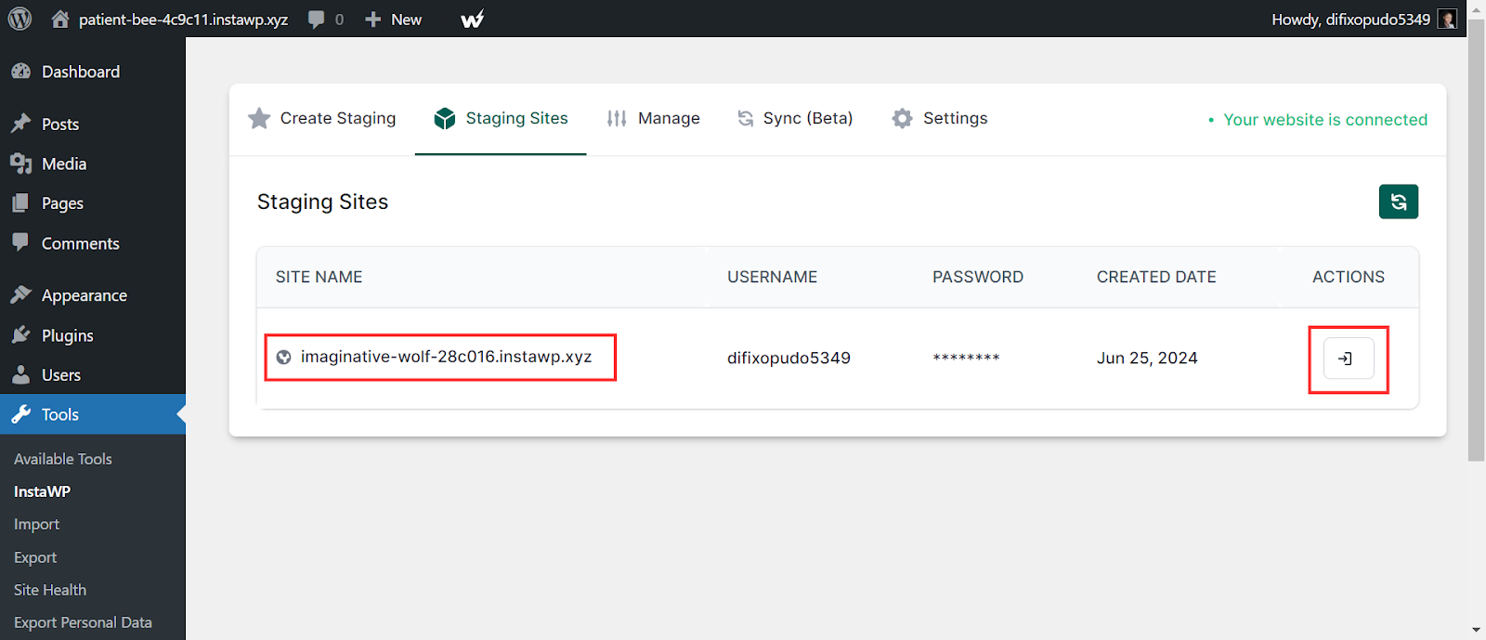Click the masked password ********

(966, 358)
